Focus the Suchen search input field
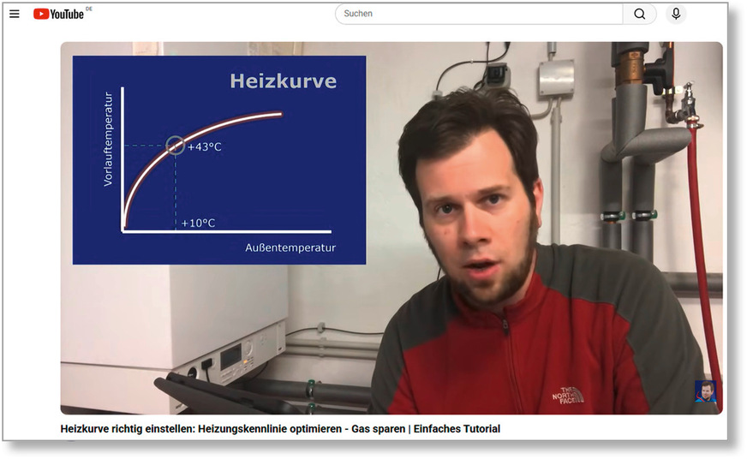Viewport: 747px width, 459px height. 478,14
